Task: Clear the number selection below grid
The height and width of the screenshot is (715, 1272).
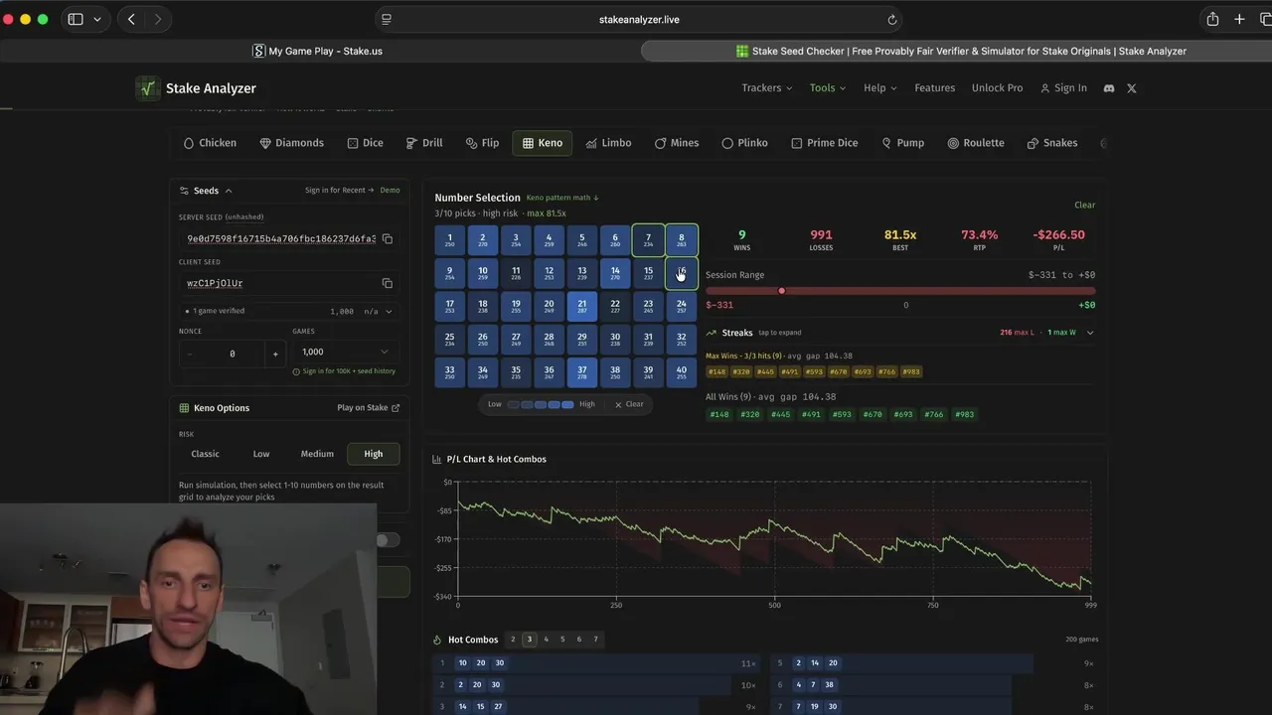Action: coord(629,404)
